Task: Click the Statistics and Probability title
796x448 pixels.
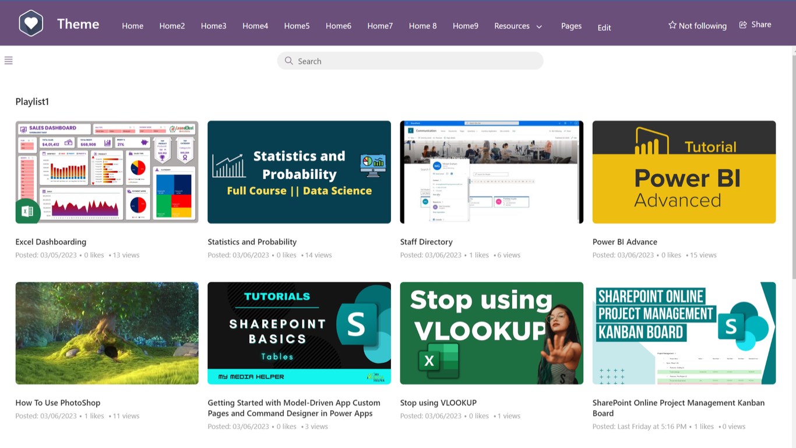Action: point(252,242)
